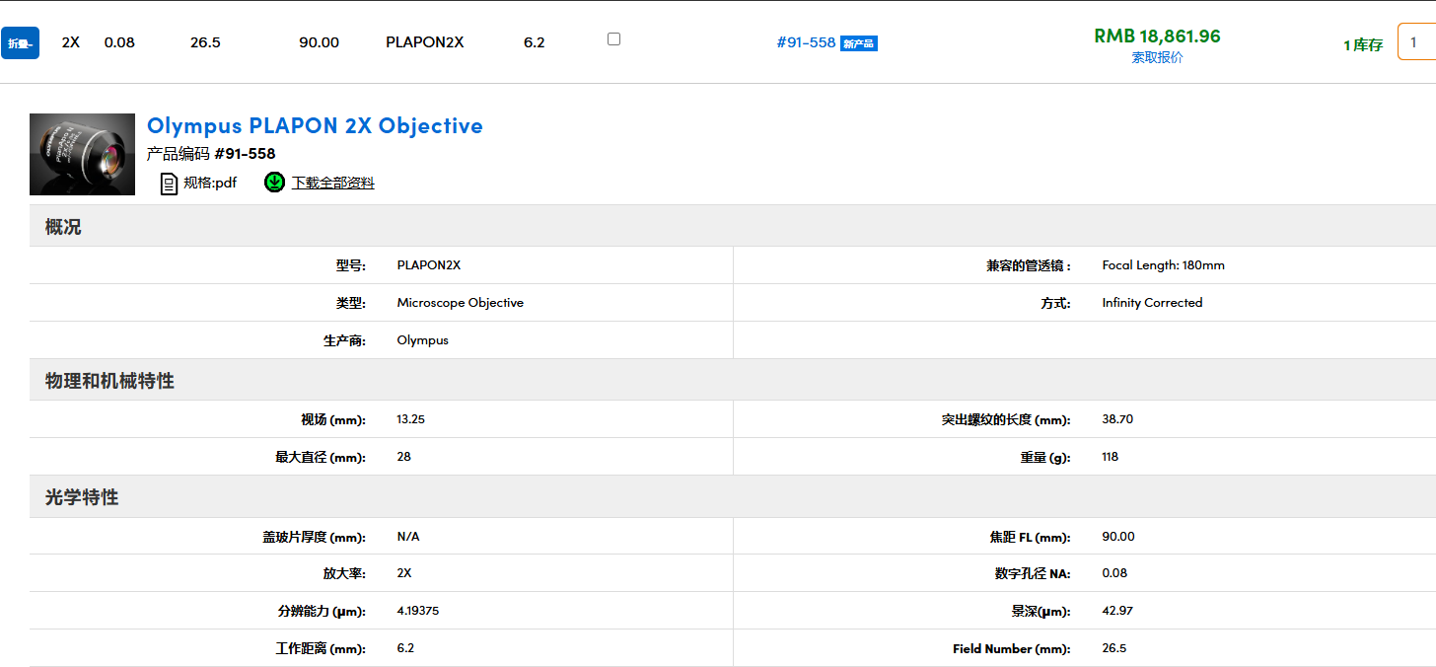Download all resources via 下载全部资料
The height and width of the screenshot is (667, 1436).
[x=332, y=183]
